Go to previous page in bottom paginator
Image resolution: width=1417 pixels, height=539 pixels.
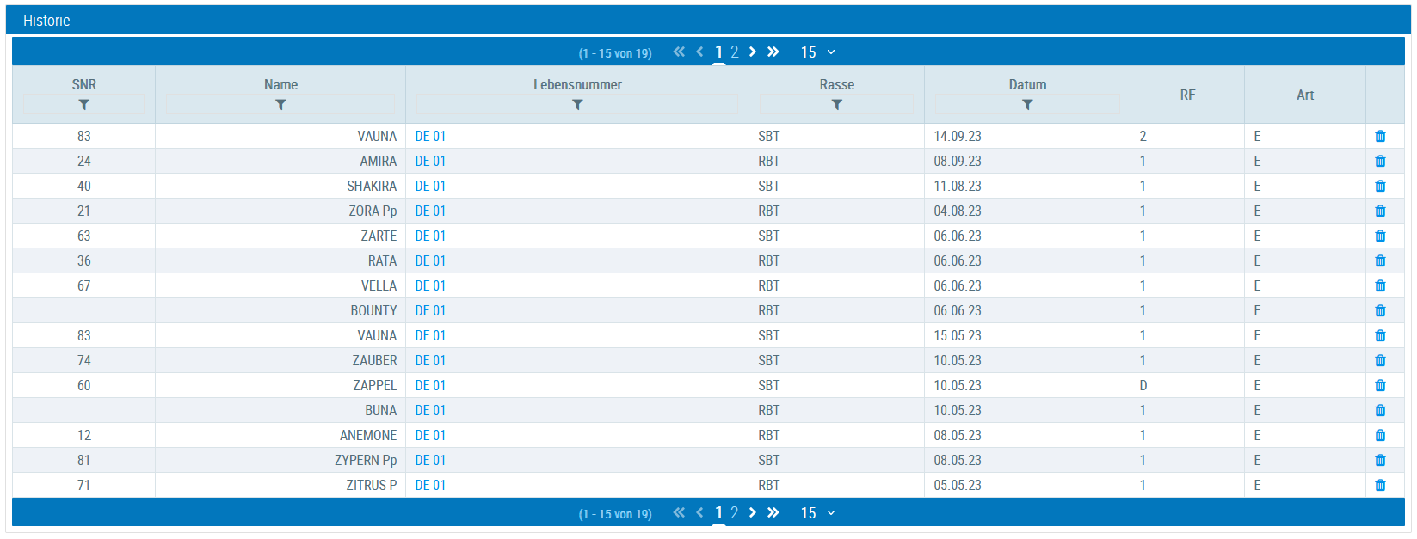click(699, 512)
